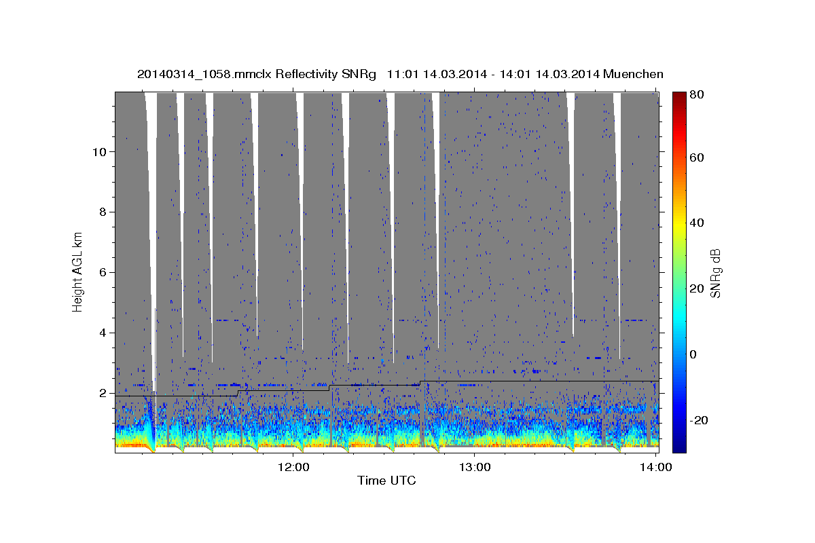Click the height tick label 4

click(104, 333)
